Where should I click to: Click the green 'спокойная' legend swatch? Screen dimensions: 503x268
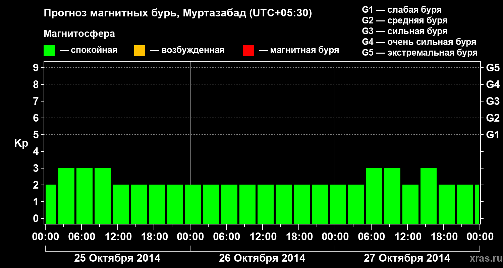[x=49, y=51]
